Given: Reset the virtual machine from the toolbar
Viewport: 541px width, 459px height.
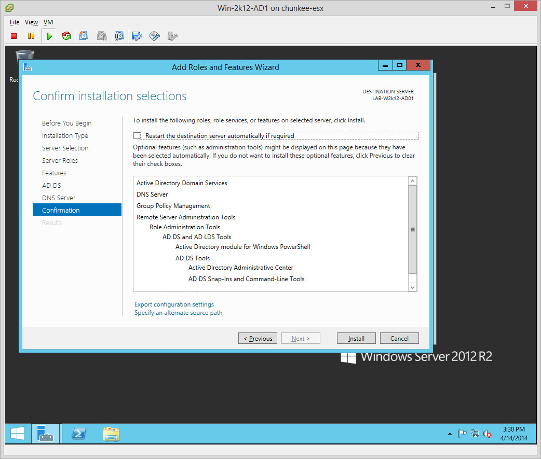Looking at the screenshot, I should [66, 36].
